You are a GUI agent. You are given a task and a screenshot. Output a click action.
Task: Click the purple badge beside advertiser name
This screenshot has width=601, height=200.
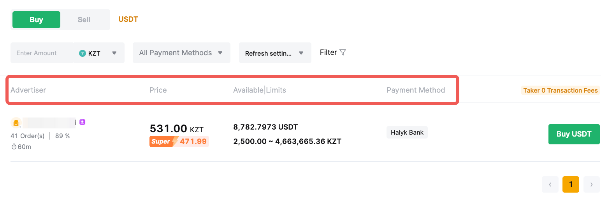(x=82, y=122)
